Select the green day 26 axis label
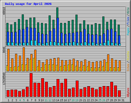 pyautogui.click(x=104, y=100)
